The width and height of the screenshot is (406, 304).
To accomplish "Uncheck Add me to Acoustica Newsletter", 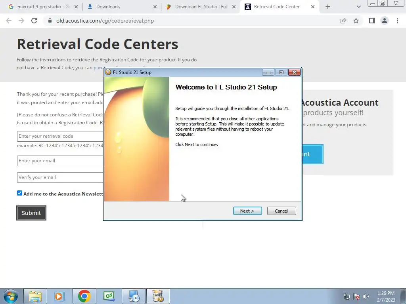I will tap(20, 193).
